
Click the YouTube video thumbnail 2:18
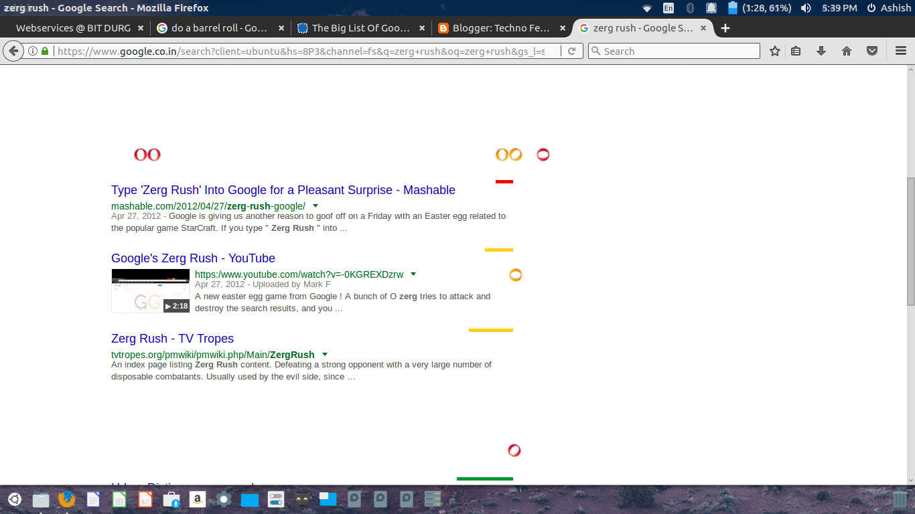tap(151, 291)
